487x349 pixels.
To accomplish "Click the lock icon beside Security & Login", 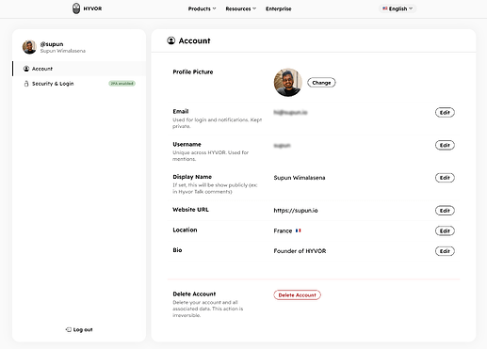I will tap(26, 84).
